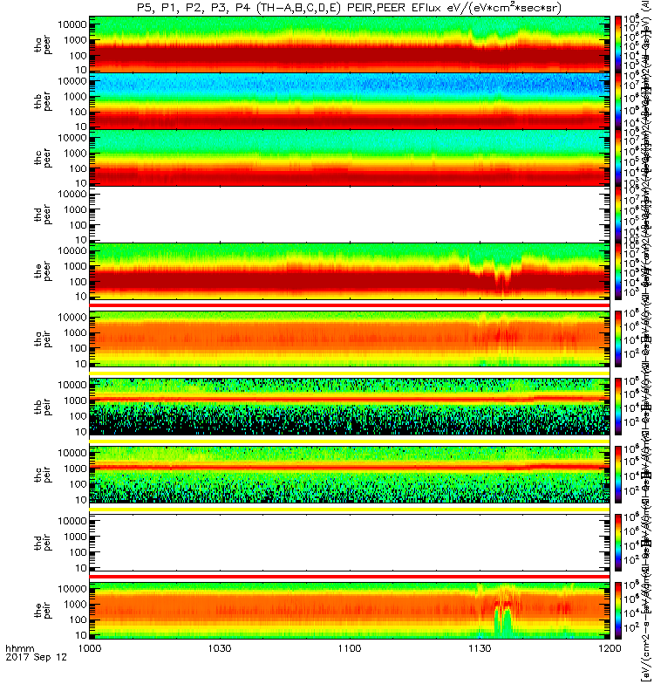Click the thb peer color scale bar
The height and width of the screenshot is (698, 654).
click(x=618, y=101)
